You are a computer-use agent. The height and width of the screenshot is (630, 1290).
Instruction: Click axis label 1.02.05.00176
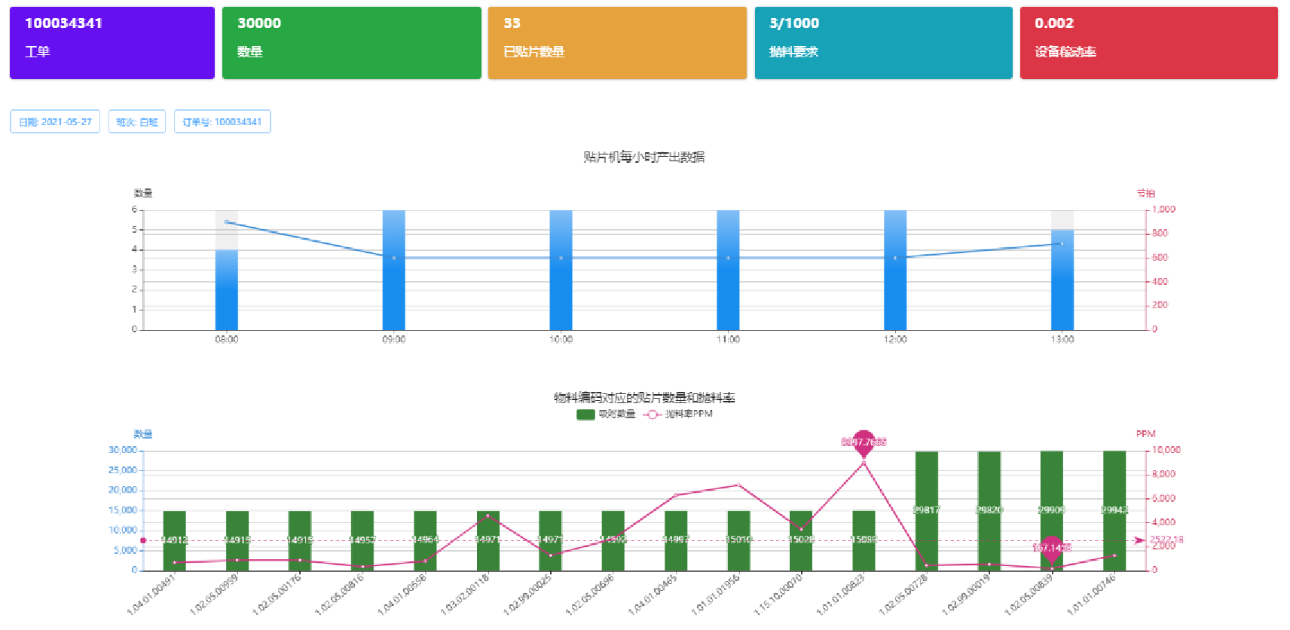pos(277,595)
